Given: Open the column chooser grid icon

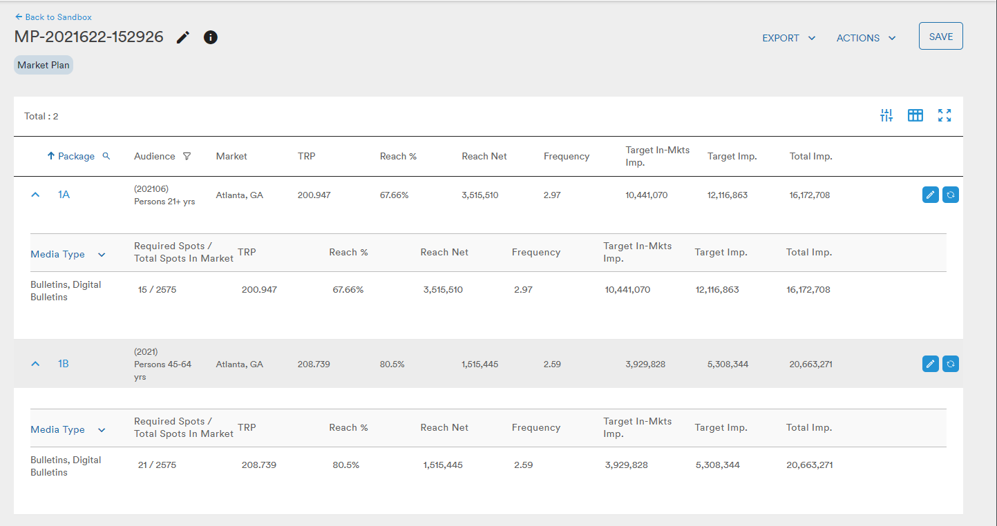Looking at the screenshot, I should (915, 115).
